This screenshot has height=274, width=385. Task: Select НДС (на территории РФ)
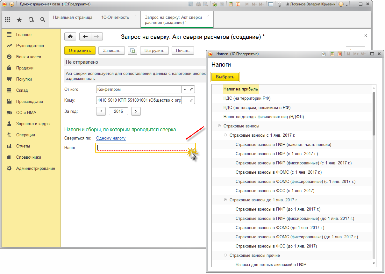[x=247, y=98]
